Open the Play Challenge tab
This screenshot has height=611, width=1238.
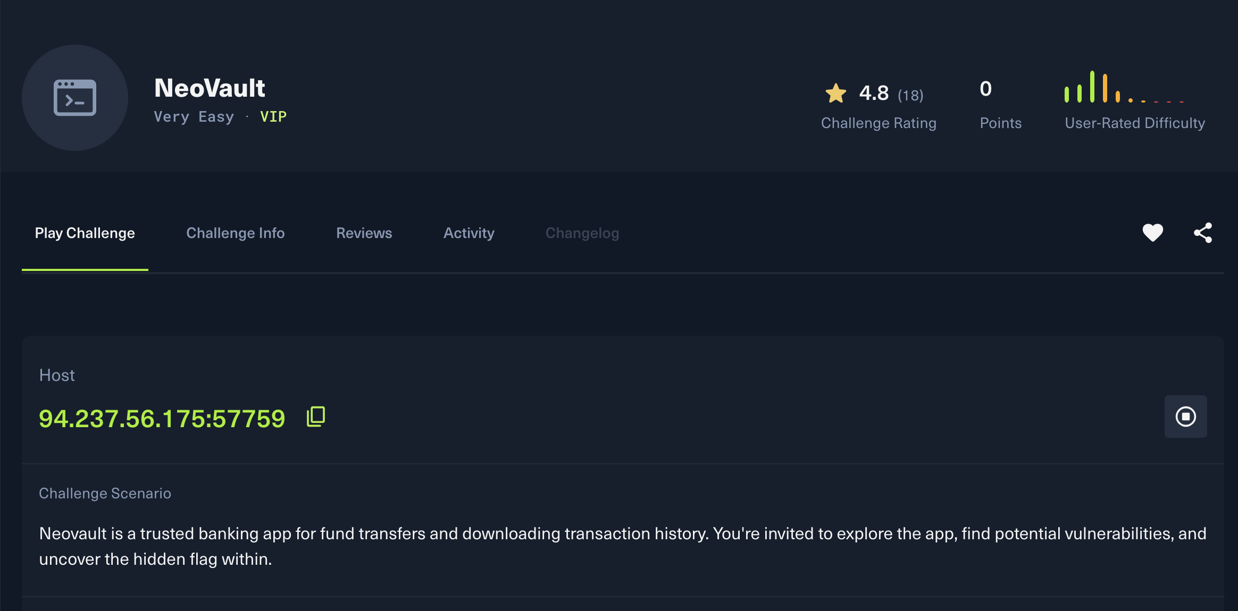coord(85,233)
